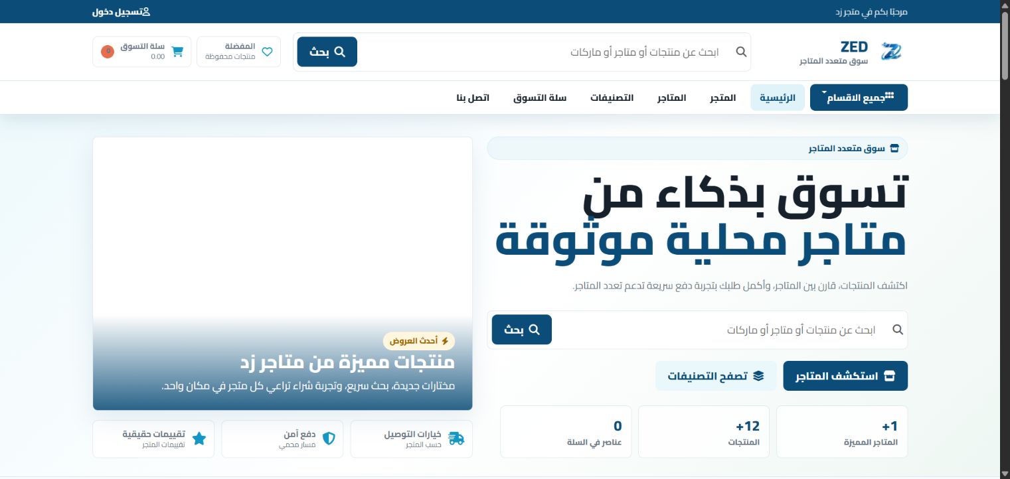
Task: Expand the جميع الاقسام dropdown
Action: point(859,98)
